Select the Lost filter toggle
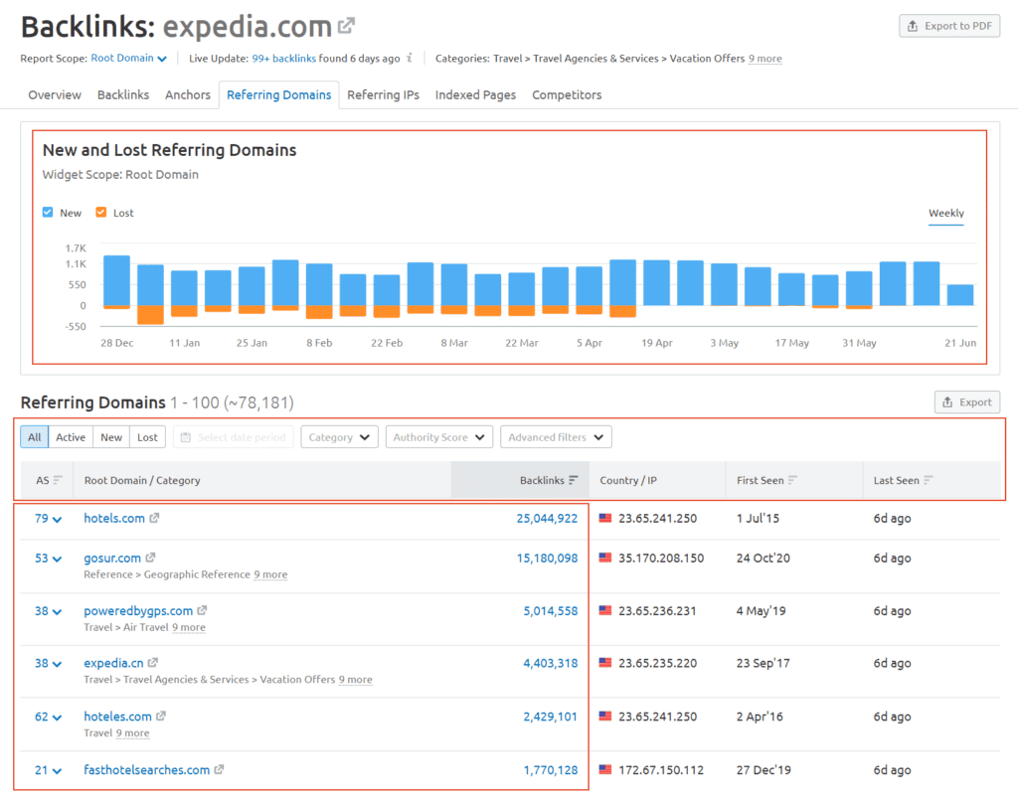The image size is (1018, 801). point(147,437)
